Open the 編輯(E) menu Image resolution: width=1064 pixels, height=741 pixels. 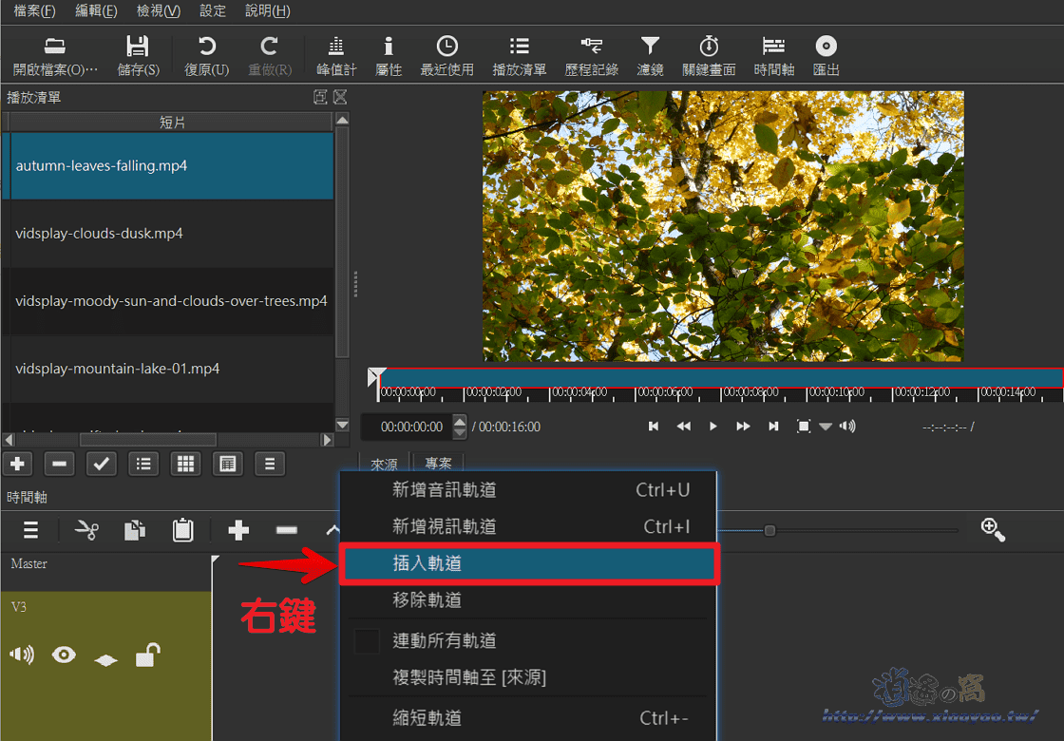coord(96,10)
